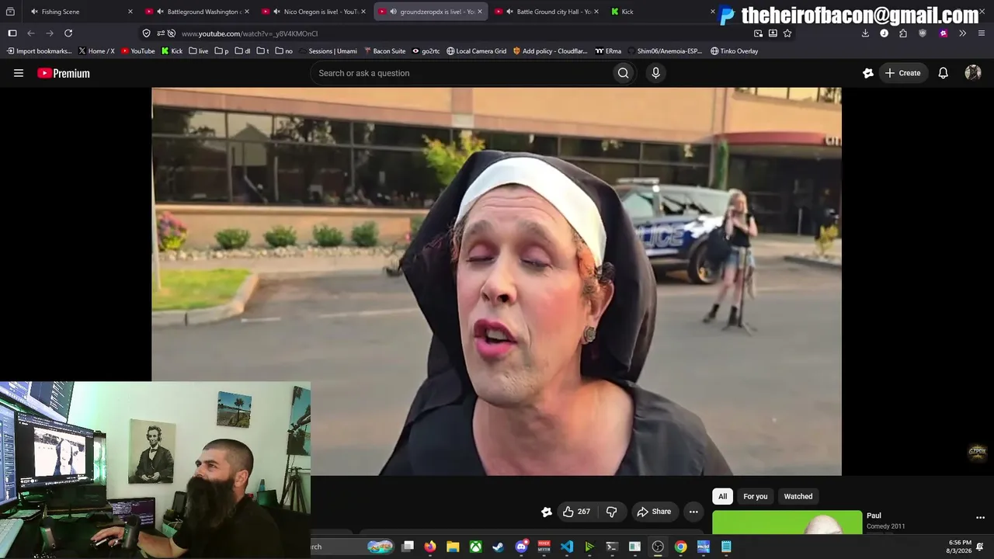Close the groundzeropdx tab
Viewport: 994px width, 559px height.
(x=479, y=12)
